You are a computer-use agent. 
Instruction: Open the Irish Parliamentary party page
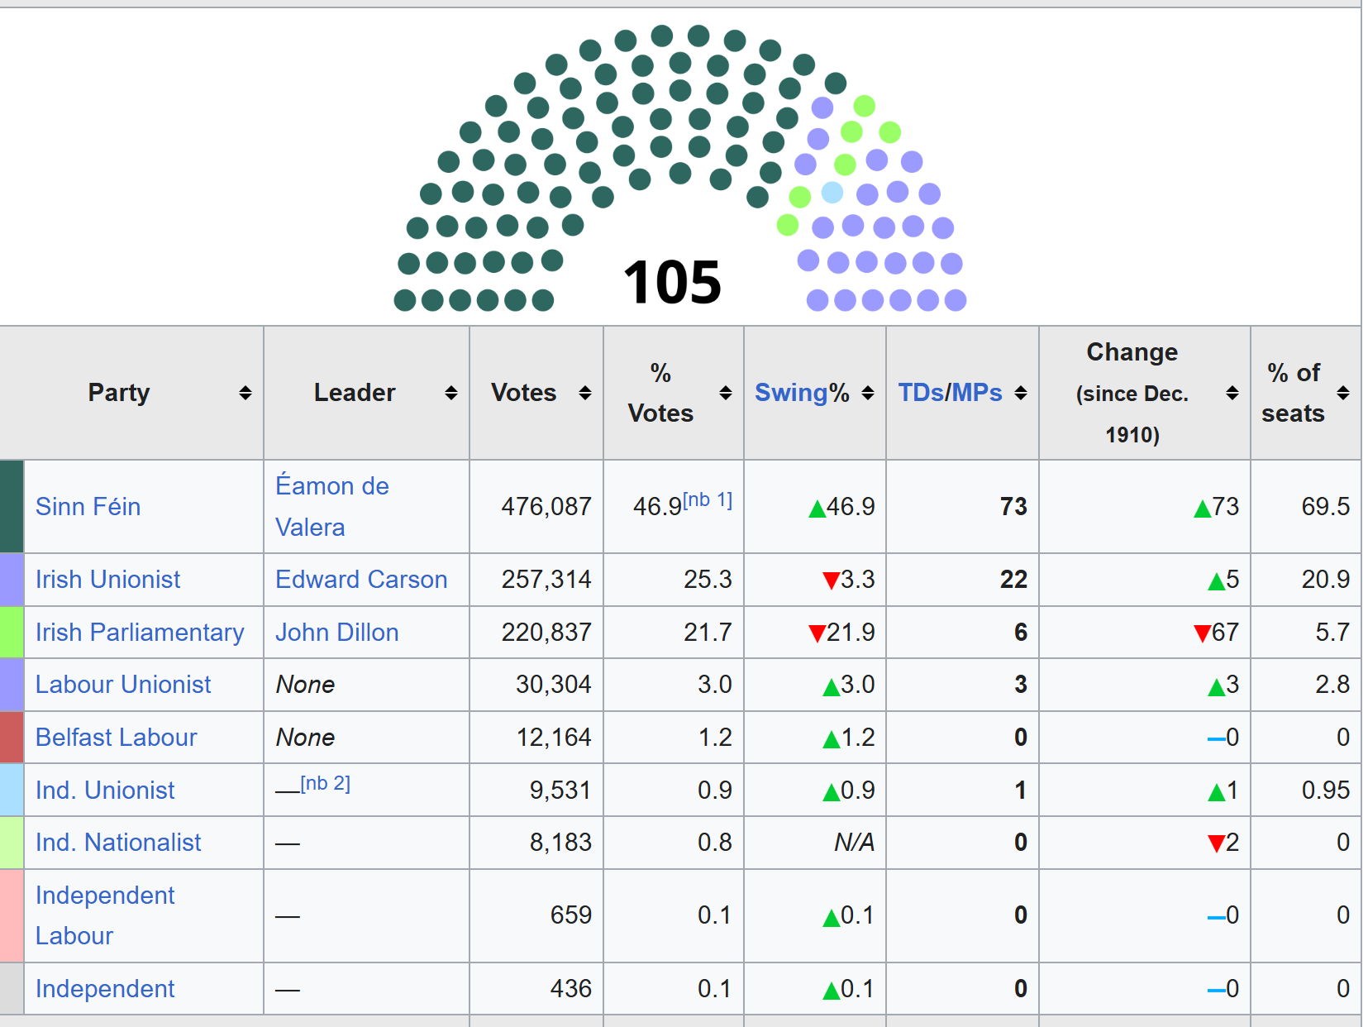point(139,633)
